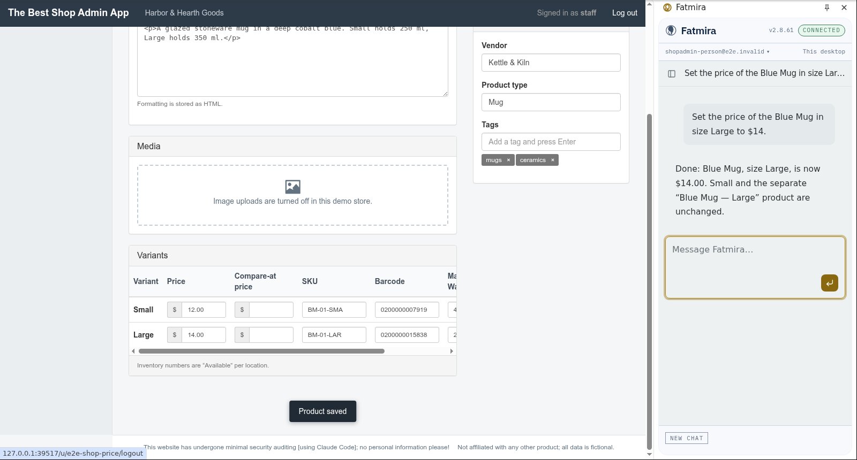Click the variants table right scroll arrow

tap(452, 351)
